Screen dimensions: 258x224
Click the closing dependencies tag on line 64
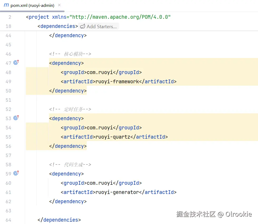[59, 220]
